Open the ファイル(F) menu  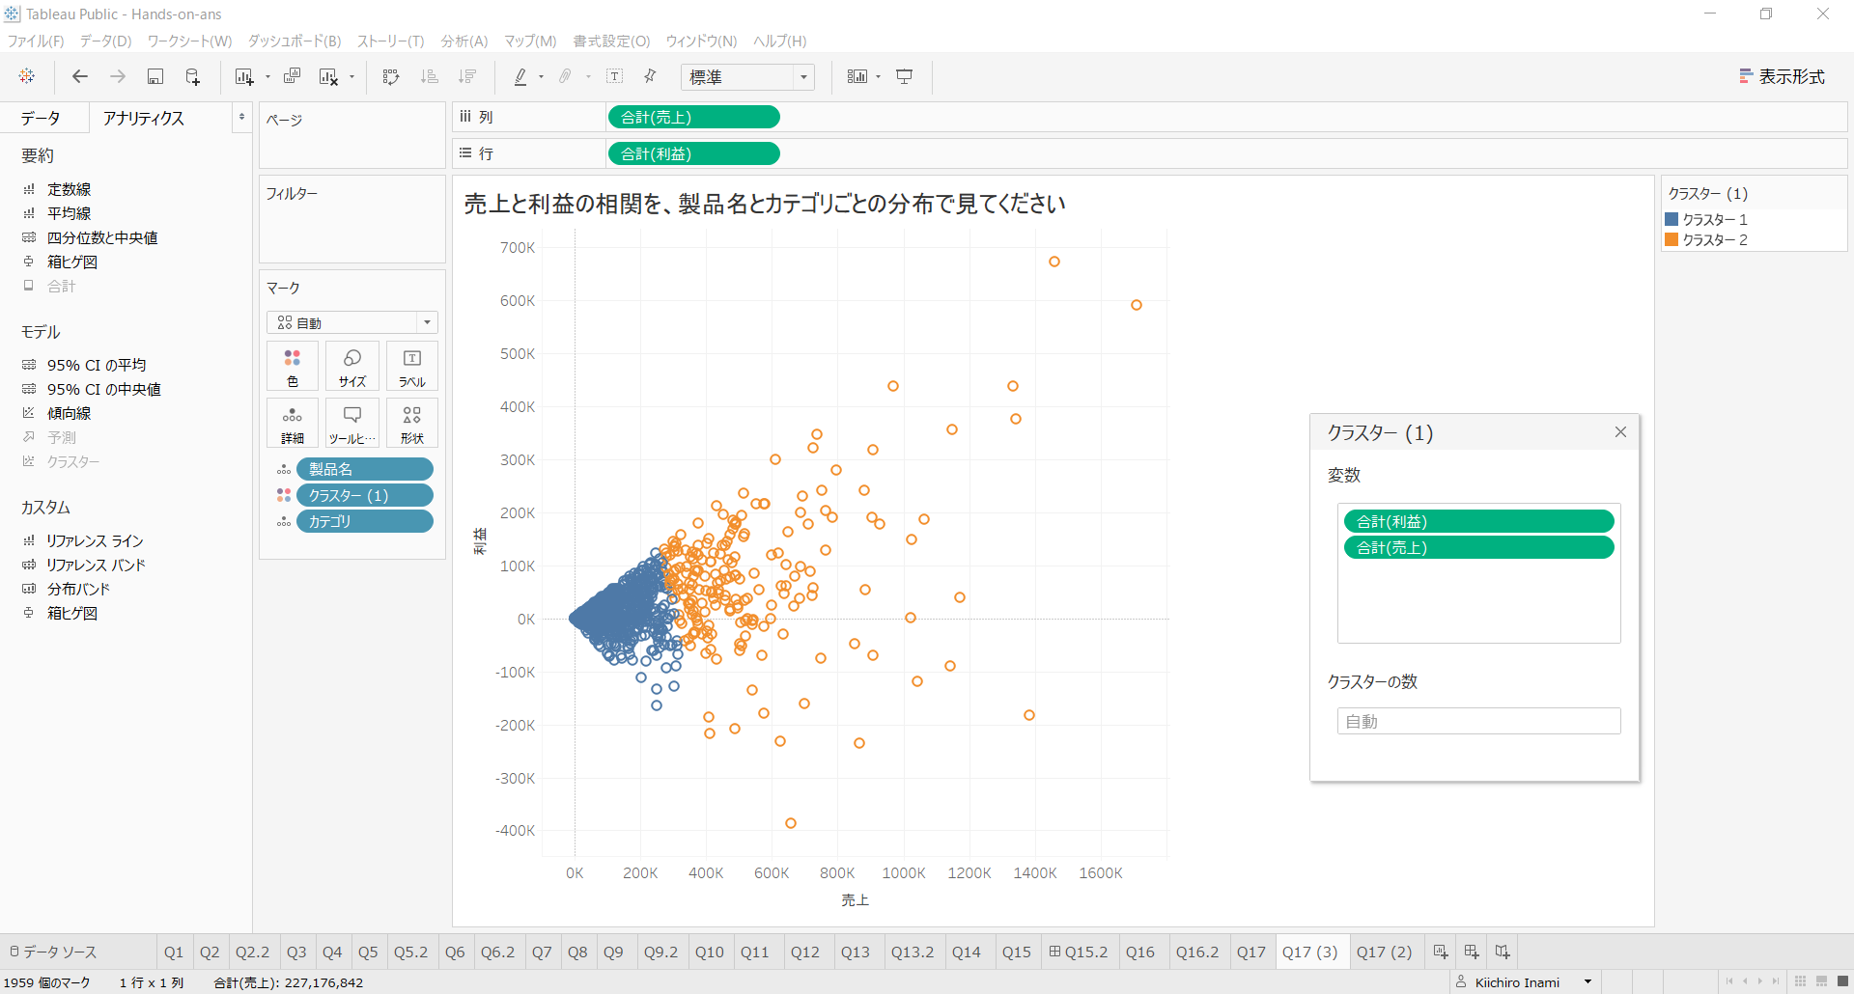36,41
